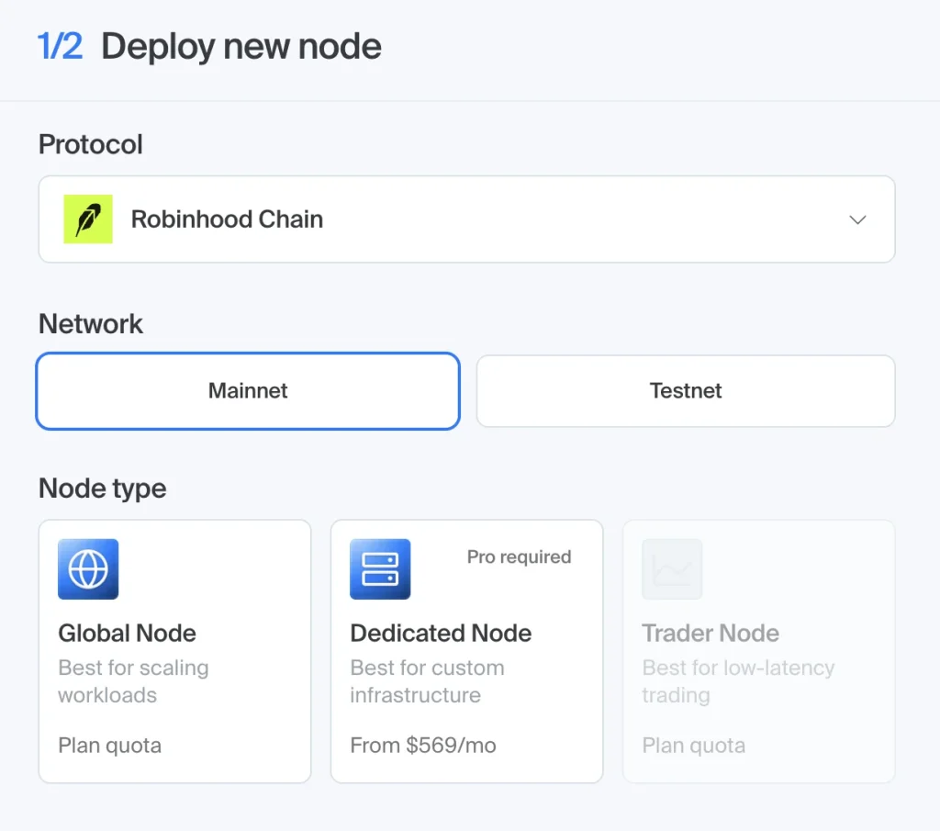Choose the Global Node title
The image size is (940, 831).
click(x=127, y=634)
